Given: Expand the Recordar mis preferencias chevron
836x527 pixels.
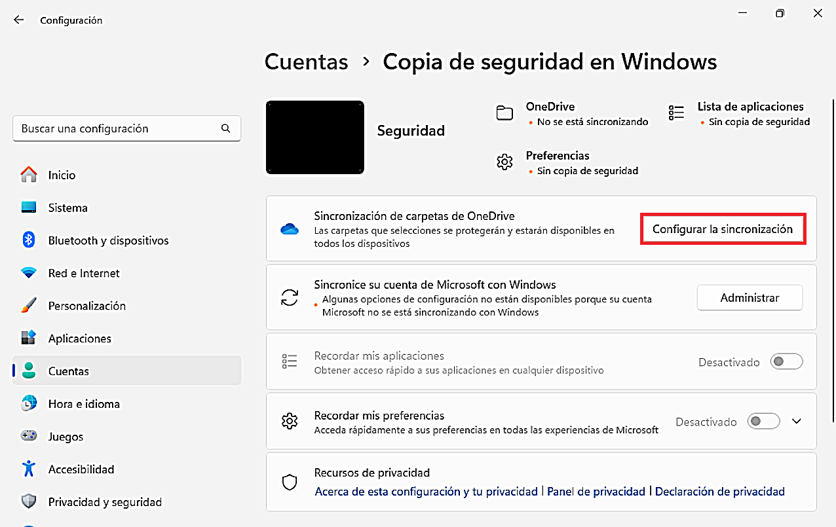Looking at the screenshot, I should coord(797,422).
